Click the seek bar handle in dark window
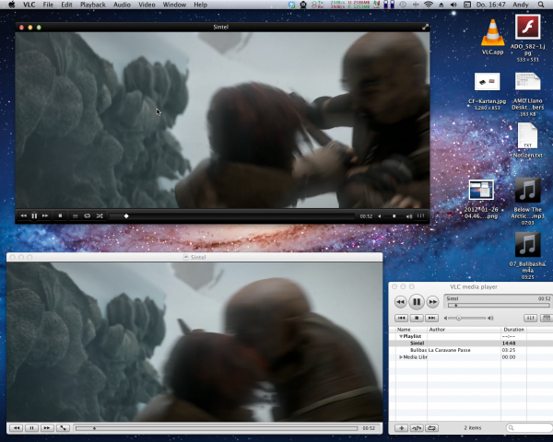Viewport: 553px width, 442px height. (x=126, y=216)
